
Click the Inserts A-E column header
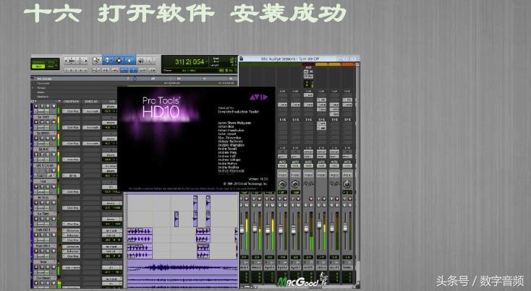[71, 101]
